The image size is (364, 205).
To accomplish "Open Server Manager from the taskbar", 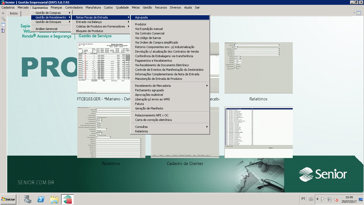I will pyautogui.click(x=28, y=199).
